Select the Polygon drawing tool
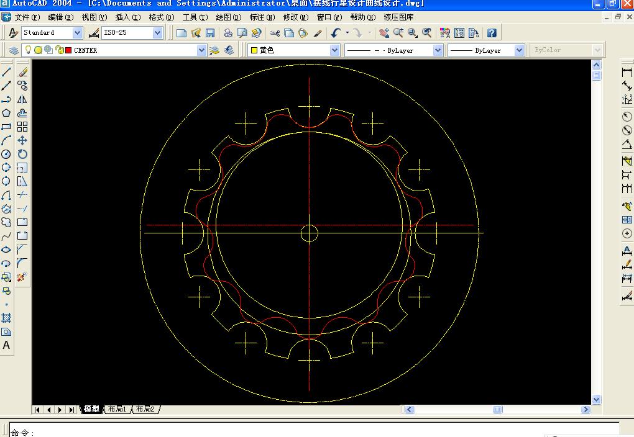The width and height of the screenshot is (634, 437). 6,113
